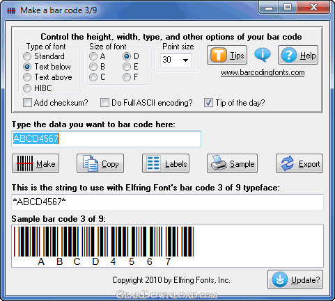Click the blue info speech bubble icon
The width and height of the screenshot is (335, 301).
pos(263,55)
